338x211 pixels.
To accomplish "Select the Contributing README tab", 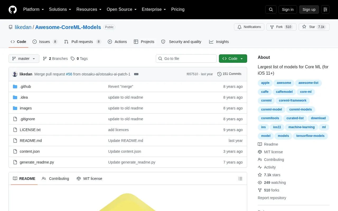I will (x=55, y=179).
